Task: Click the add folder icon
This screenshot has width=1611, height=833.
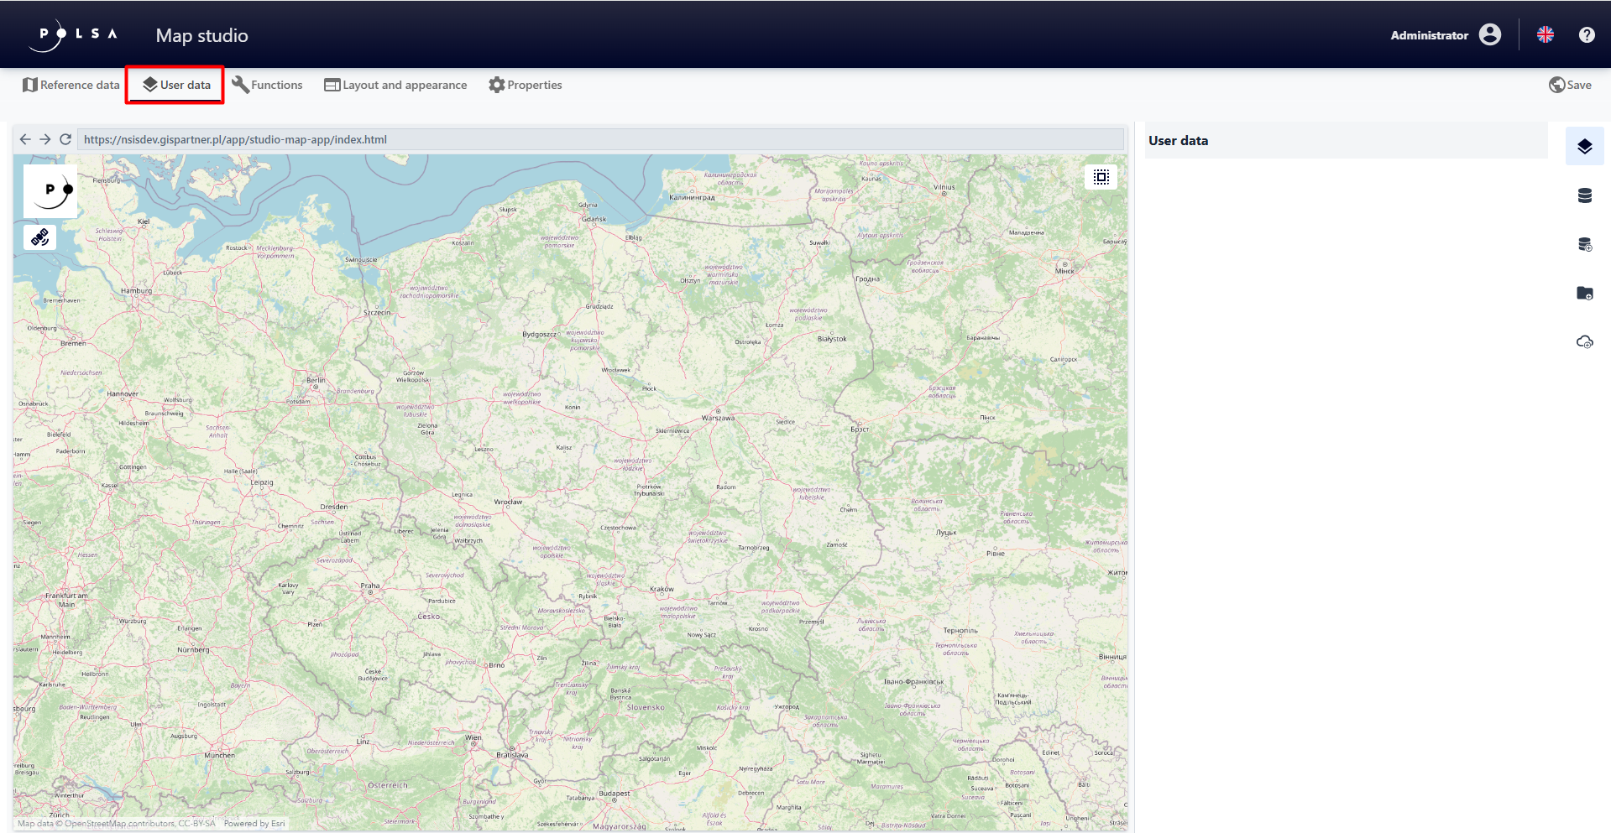Action: coord(1584,293)
